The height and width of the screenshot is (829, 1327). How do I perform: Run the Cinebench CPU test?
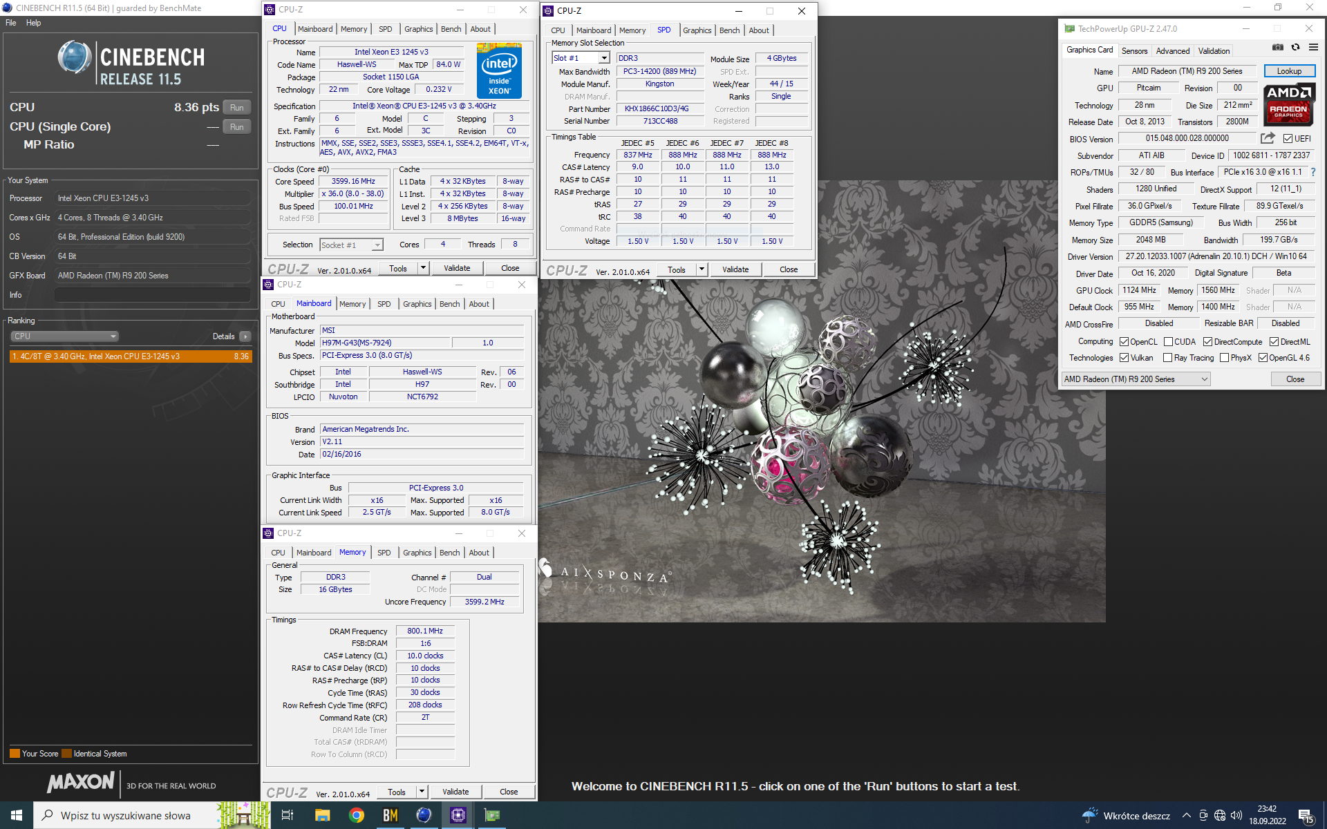click(236, 108)
